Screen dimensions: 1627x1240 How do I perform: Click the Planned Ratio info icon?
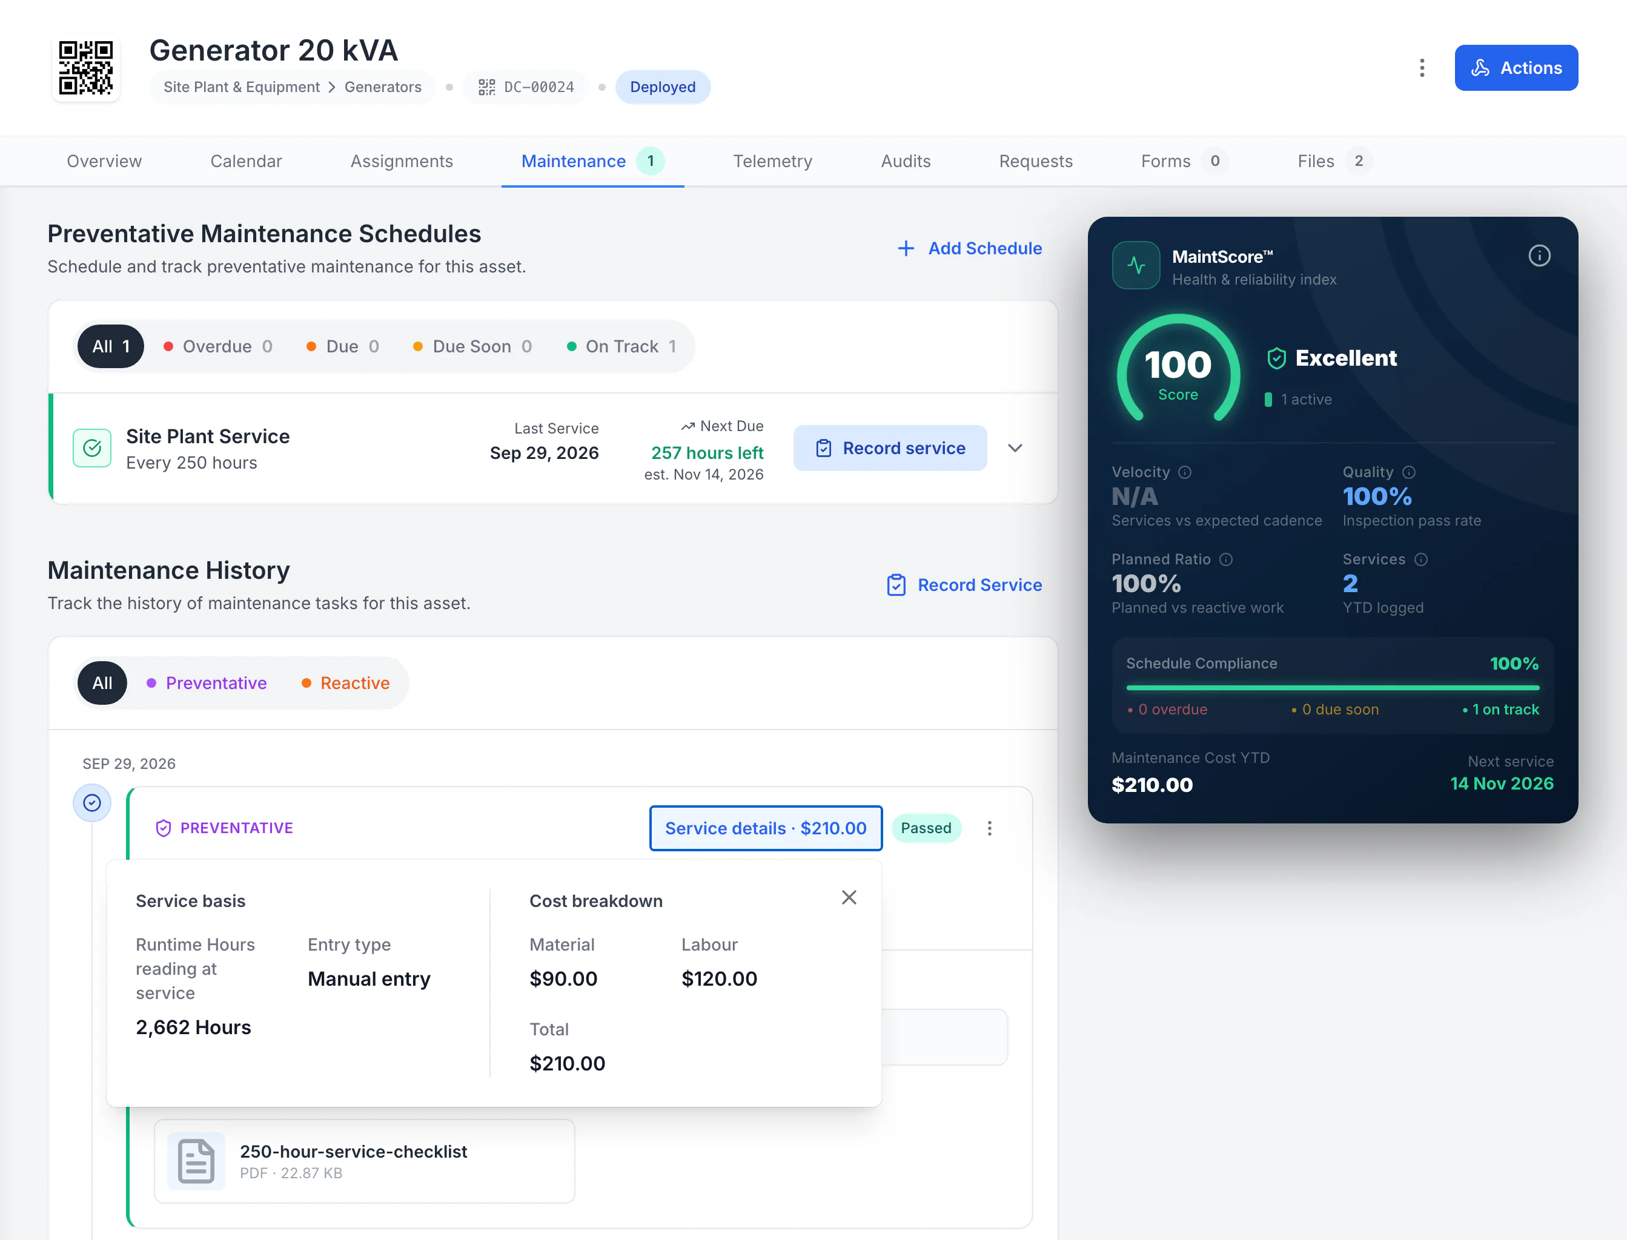click(x=1226, y=559)
